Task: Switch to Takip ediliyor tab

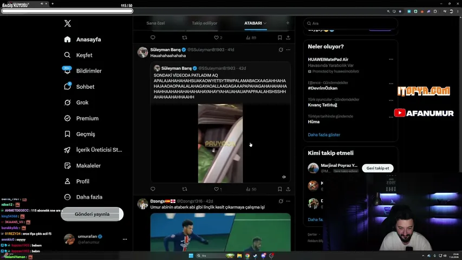Action: pos(205,23)
